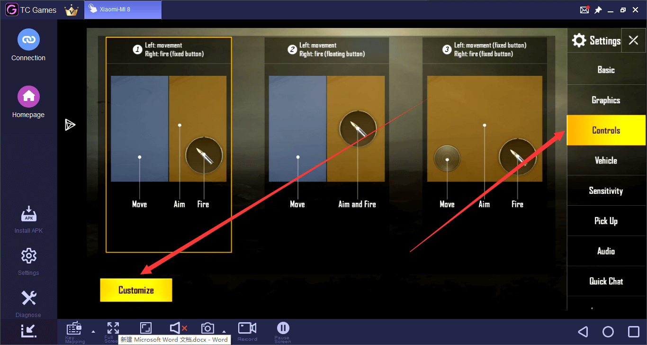The width and height of the screenshot is (647, 345).
Task: Click the bullet fire icon in layout 1
Action: (x=204, y=155)
